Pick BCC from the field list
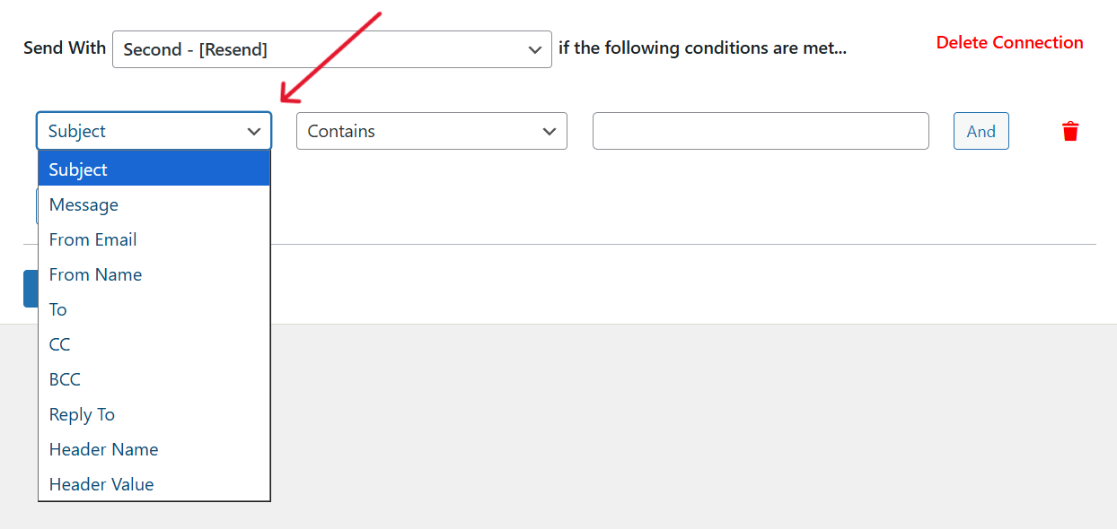This screenshot has width=1117, height=529. [154, 379]
